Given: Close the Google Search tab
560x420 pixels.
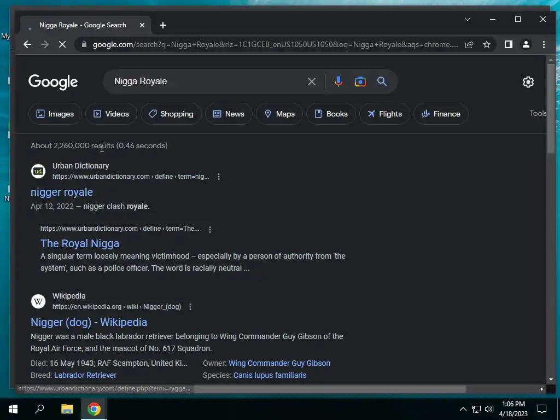Looking at the screenshot, I should click(x=142, y=25).
